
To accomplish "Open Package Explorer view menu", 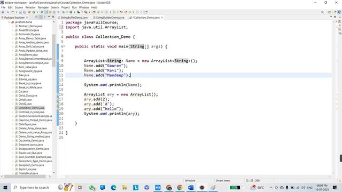I will tap(44, 17).
